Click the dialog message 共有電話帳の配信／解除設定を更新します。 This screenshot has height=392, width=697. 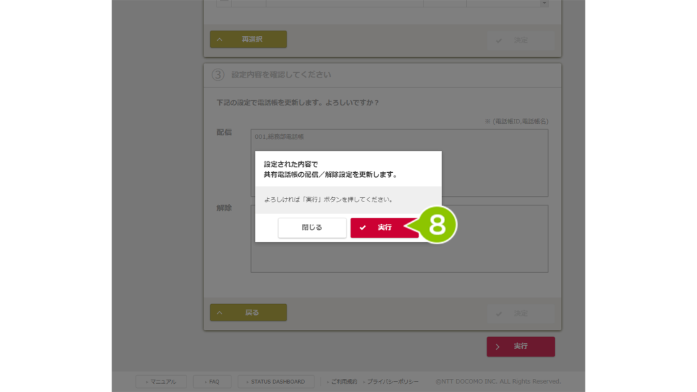(x=331, y=175)
